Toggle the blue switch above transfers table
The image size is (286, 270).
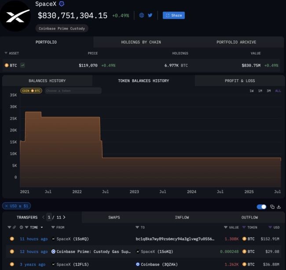point(261,207)
